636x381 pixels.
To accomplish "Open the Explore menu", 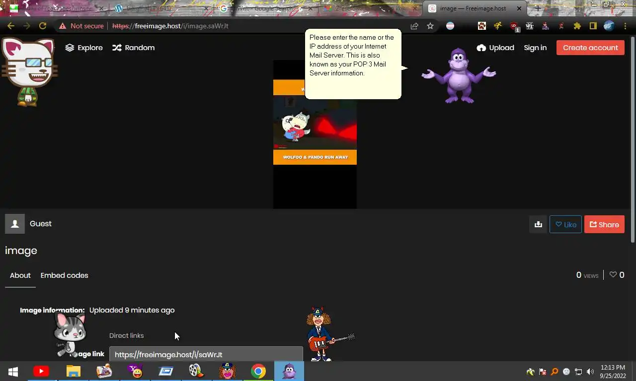I will point(84,48).
